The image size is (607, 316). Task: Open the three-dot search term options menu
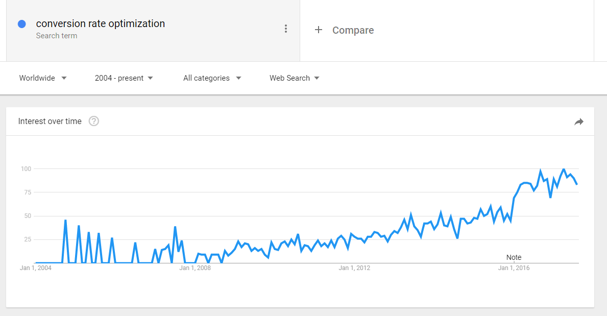coord(286,29)
